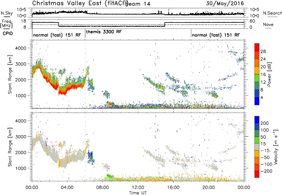Click "Slant Range [km]" on the power panel
282x195 pixels.
[x=10, y=74]
